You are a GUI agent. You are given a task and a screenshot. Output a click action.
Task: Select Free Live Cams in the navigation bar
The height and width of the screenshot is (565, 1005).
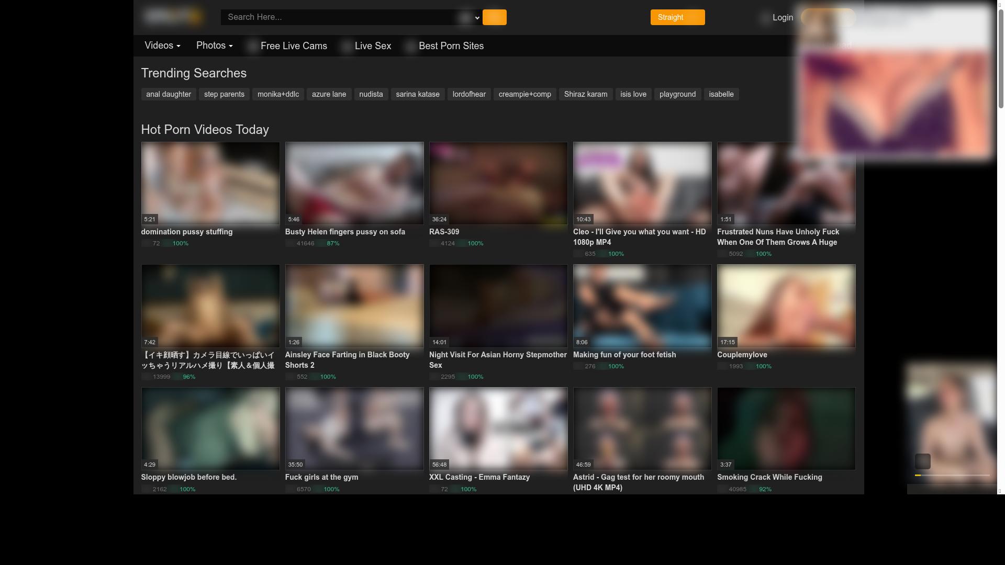[x=294, y=46]
